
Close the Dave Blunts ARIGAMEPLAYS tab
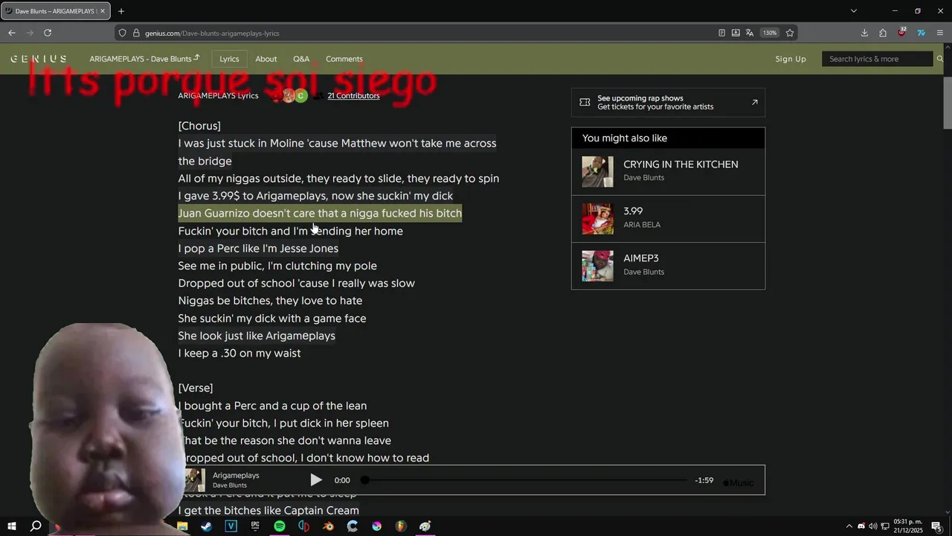103,11
